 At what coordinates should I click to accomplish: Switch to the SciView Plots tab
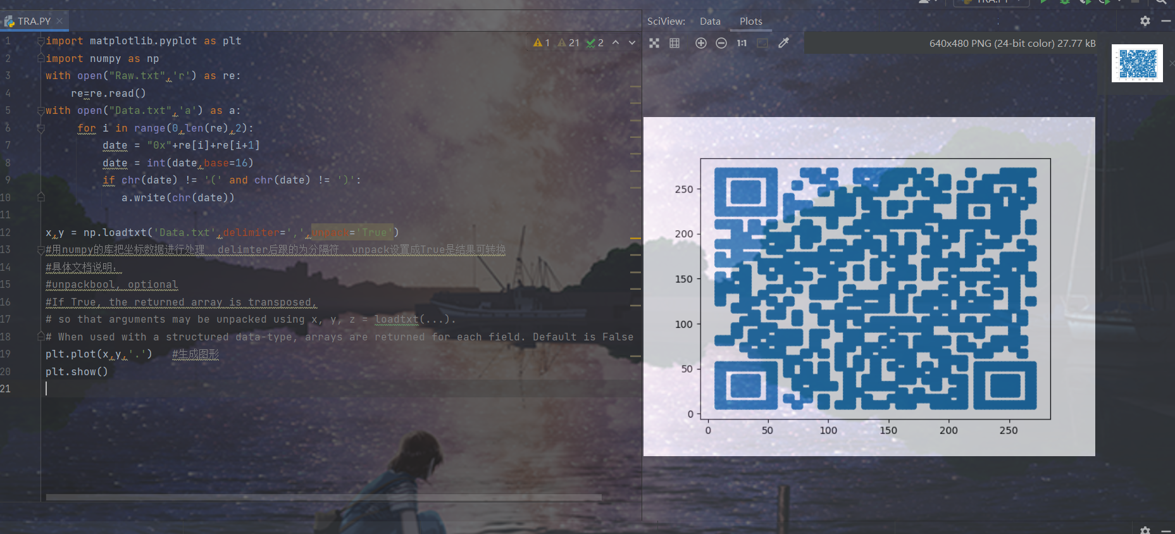pyautogui.click(x=751, y=21)
